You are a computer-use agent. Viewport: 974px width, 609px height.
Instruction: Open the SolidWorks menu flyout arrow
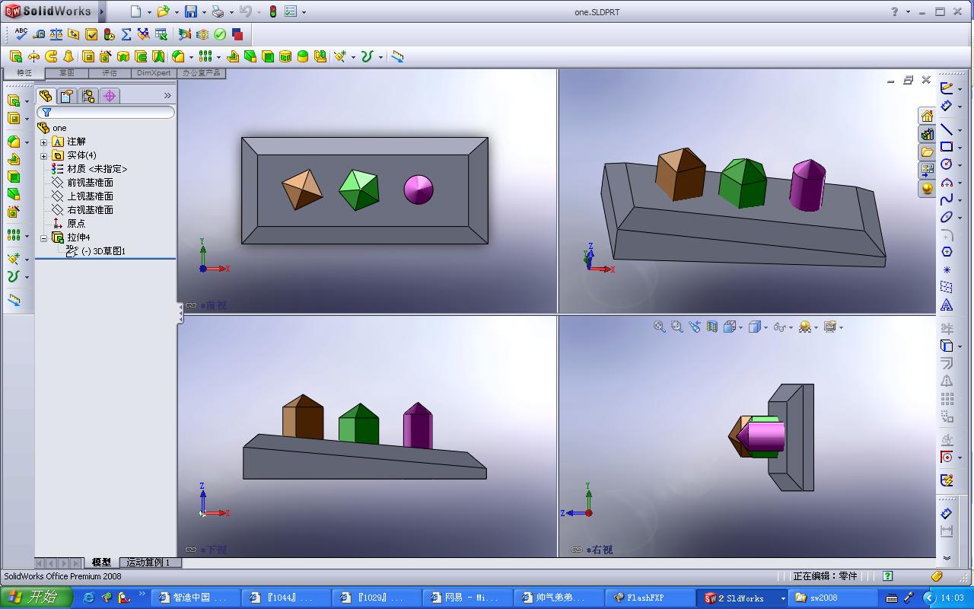102,11
